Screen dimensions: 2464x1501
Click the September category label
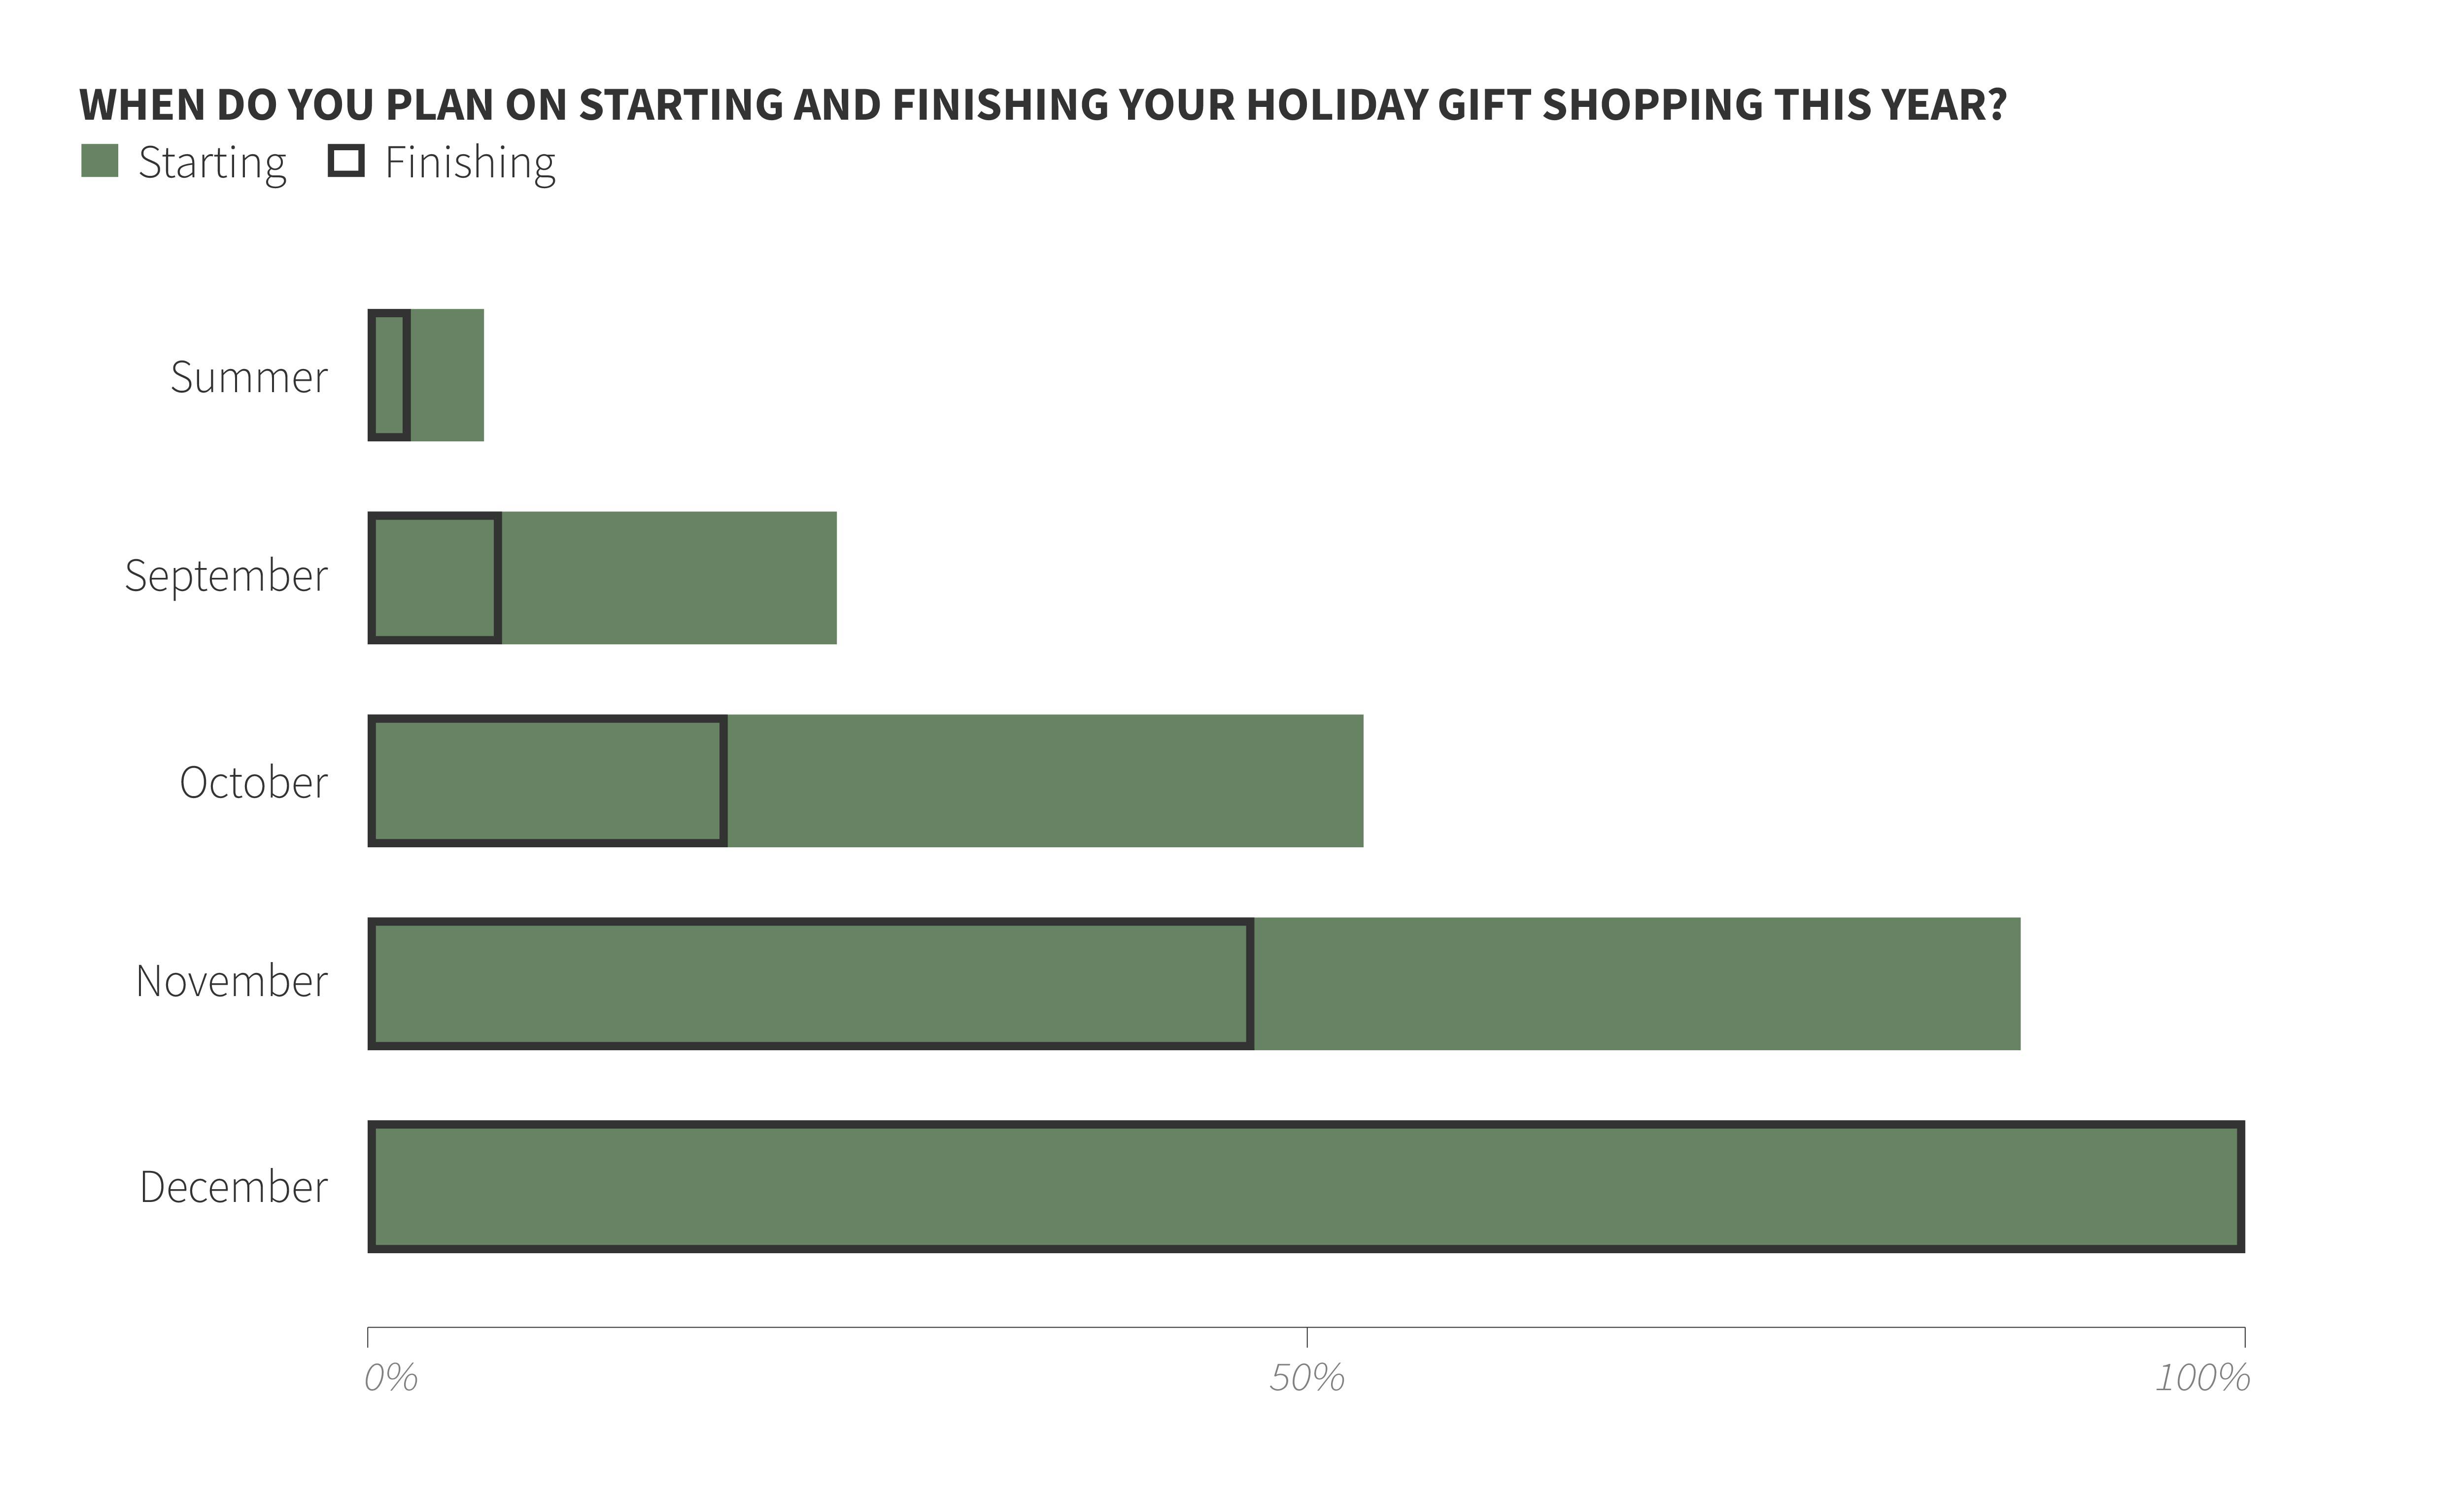(x=226, y=577)
